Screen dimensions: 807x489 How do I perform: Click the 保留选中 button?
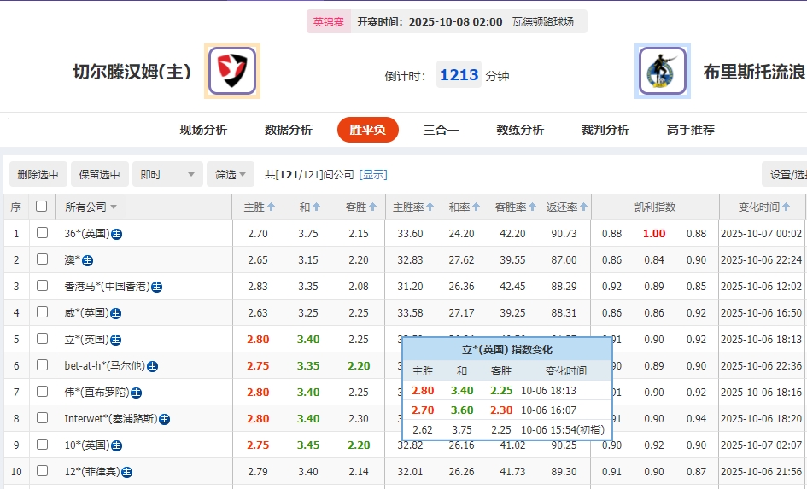tap(100, 174)
